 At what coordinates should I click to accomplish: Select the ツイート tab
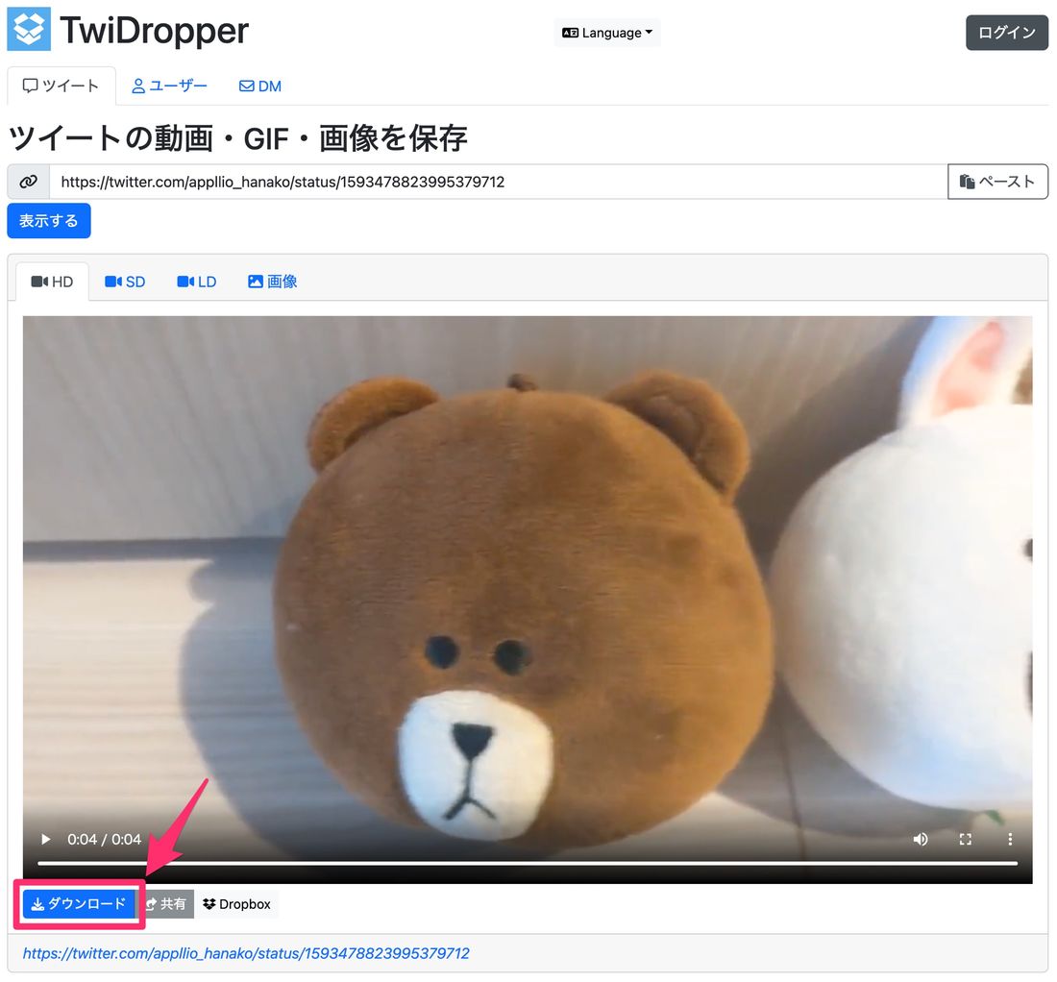point(61,86)
